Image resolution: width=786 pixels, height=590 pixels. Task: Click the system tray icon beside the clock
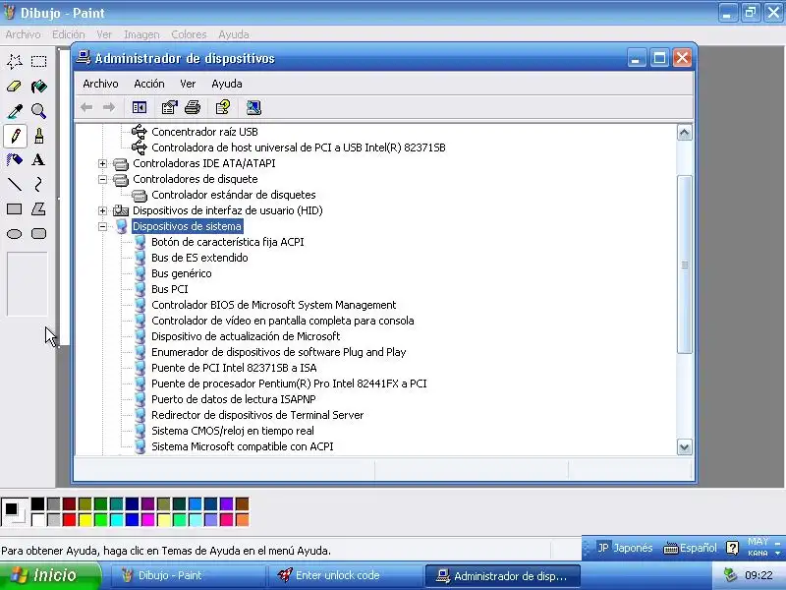click(x=730, y=575)
